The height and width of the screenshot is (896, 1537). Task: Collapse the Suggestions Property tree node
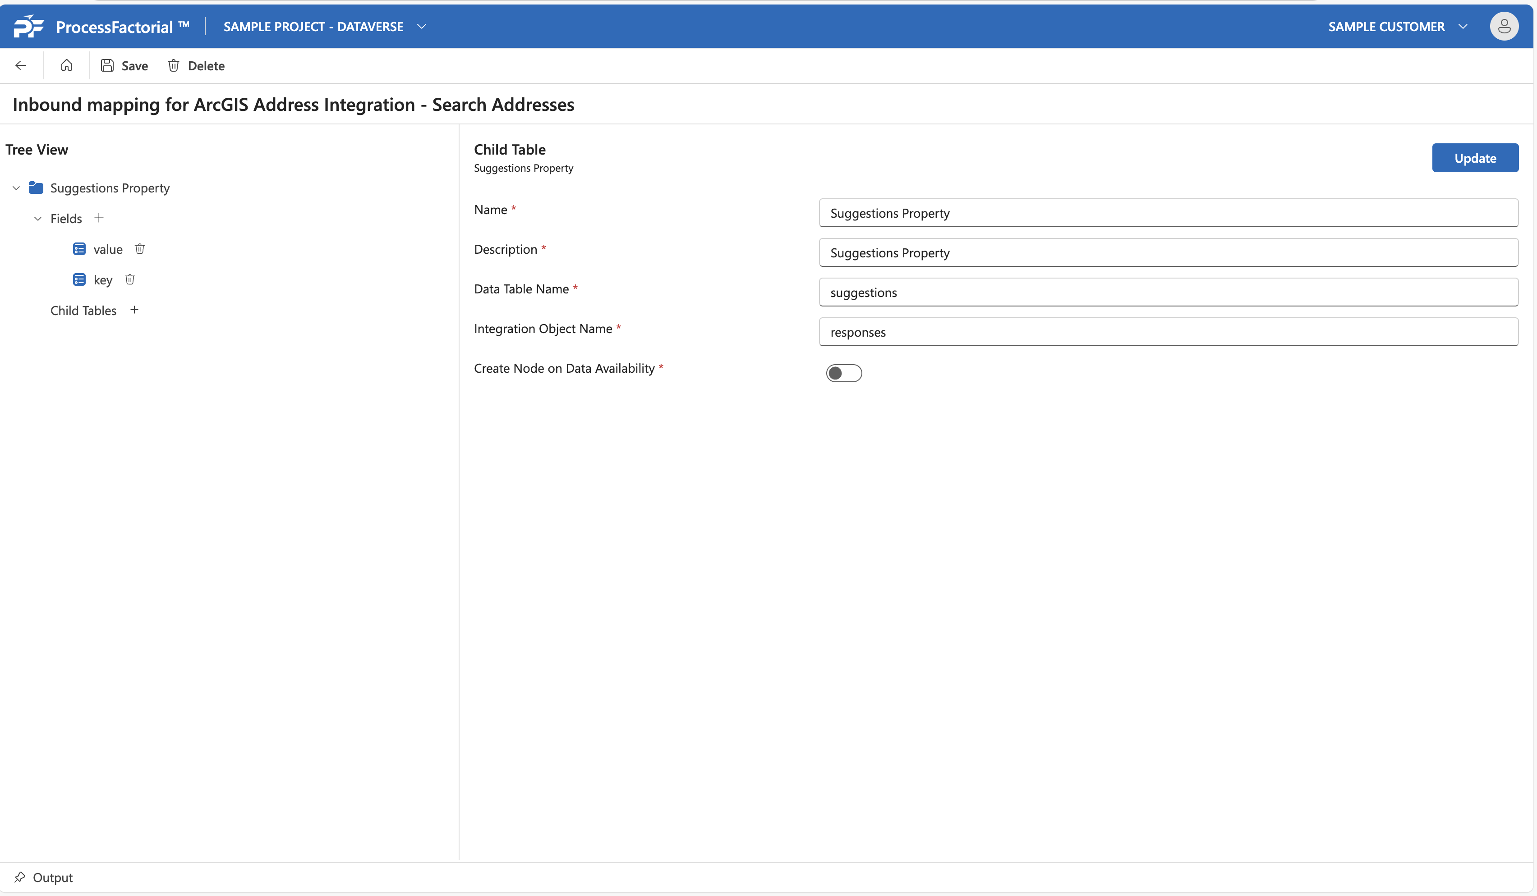pos(17,188)
